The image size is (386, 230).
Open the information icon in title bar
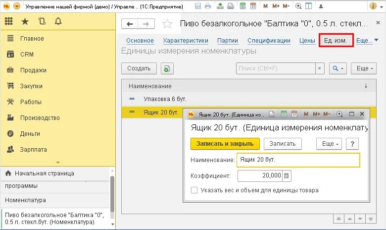373,6
